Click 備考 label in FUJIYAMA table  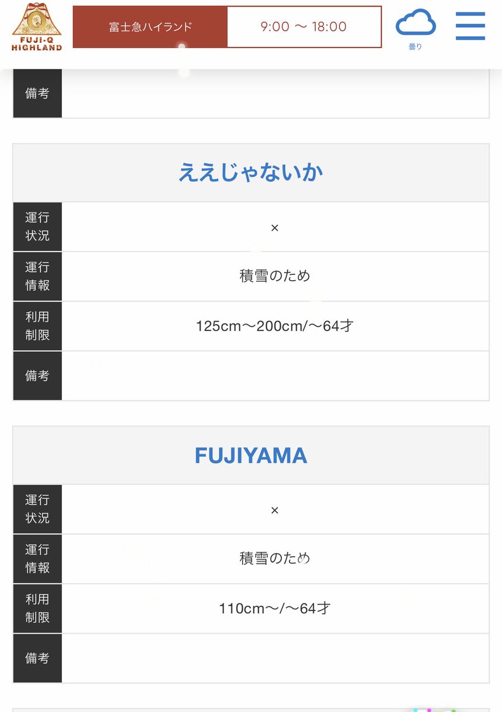(37, 658)
